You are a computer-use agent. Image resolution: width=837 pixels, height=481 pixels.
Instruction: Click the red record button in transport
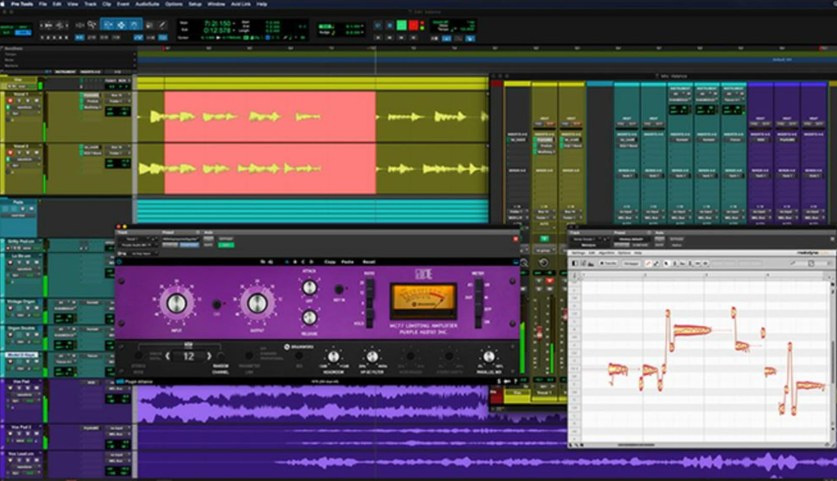[413, 25]
